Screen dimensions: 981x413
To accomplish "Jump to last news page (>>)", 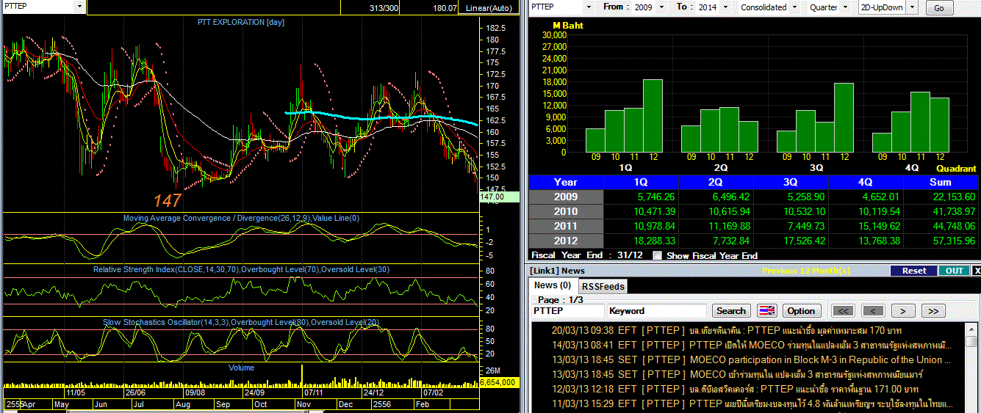I will 933,310.
